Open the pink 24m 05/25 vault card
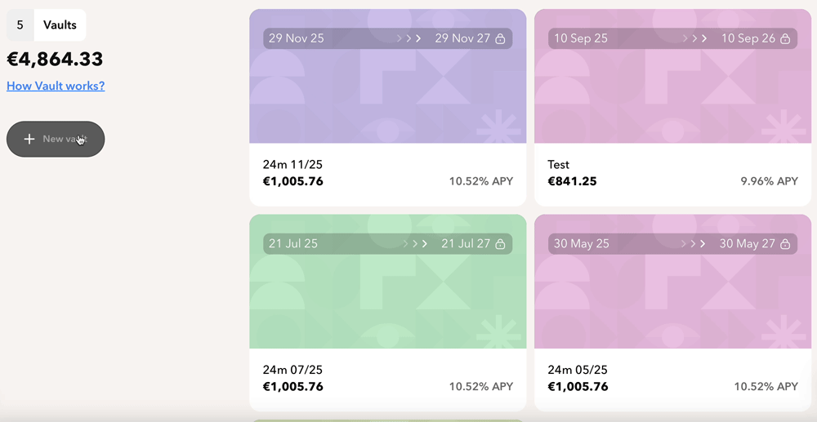The image size is (817, 422). [672, 313]
